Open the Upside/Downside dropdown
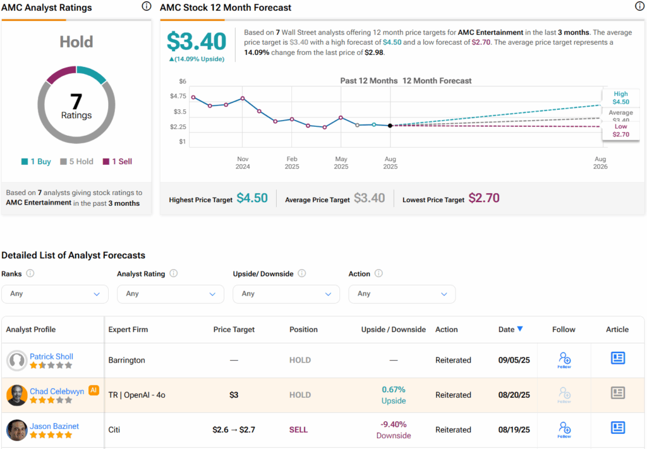Viewport: 647px width, 449px height. point(286,294)
